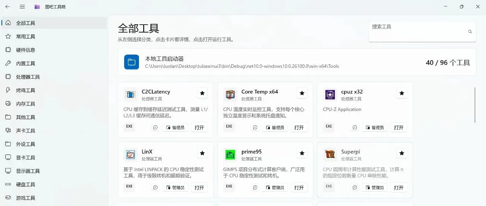Toggle favorite star on prime95
The image size is (486, 206).
pos(302,153)
